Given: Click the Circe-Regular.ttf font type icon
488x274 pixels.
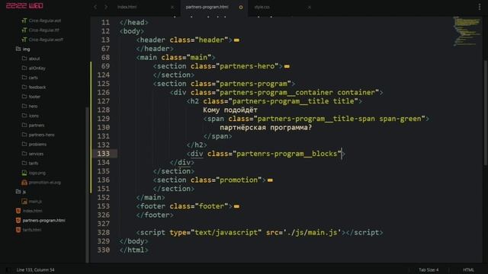Looking at the screenshot, I should pyautogui.click(x=24, y=30).
